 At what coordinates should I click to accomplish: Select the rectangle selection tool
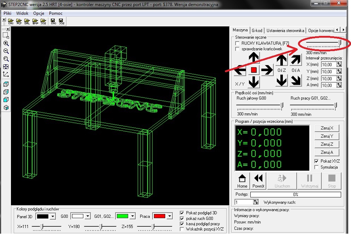click(x=6, y=36)
